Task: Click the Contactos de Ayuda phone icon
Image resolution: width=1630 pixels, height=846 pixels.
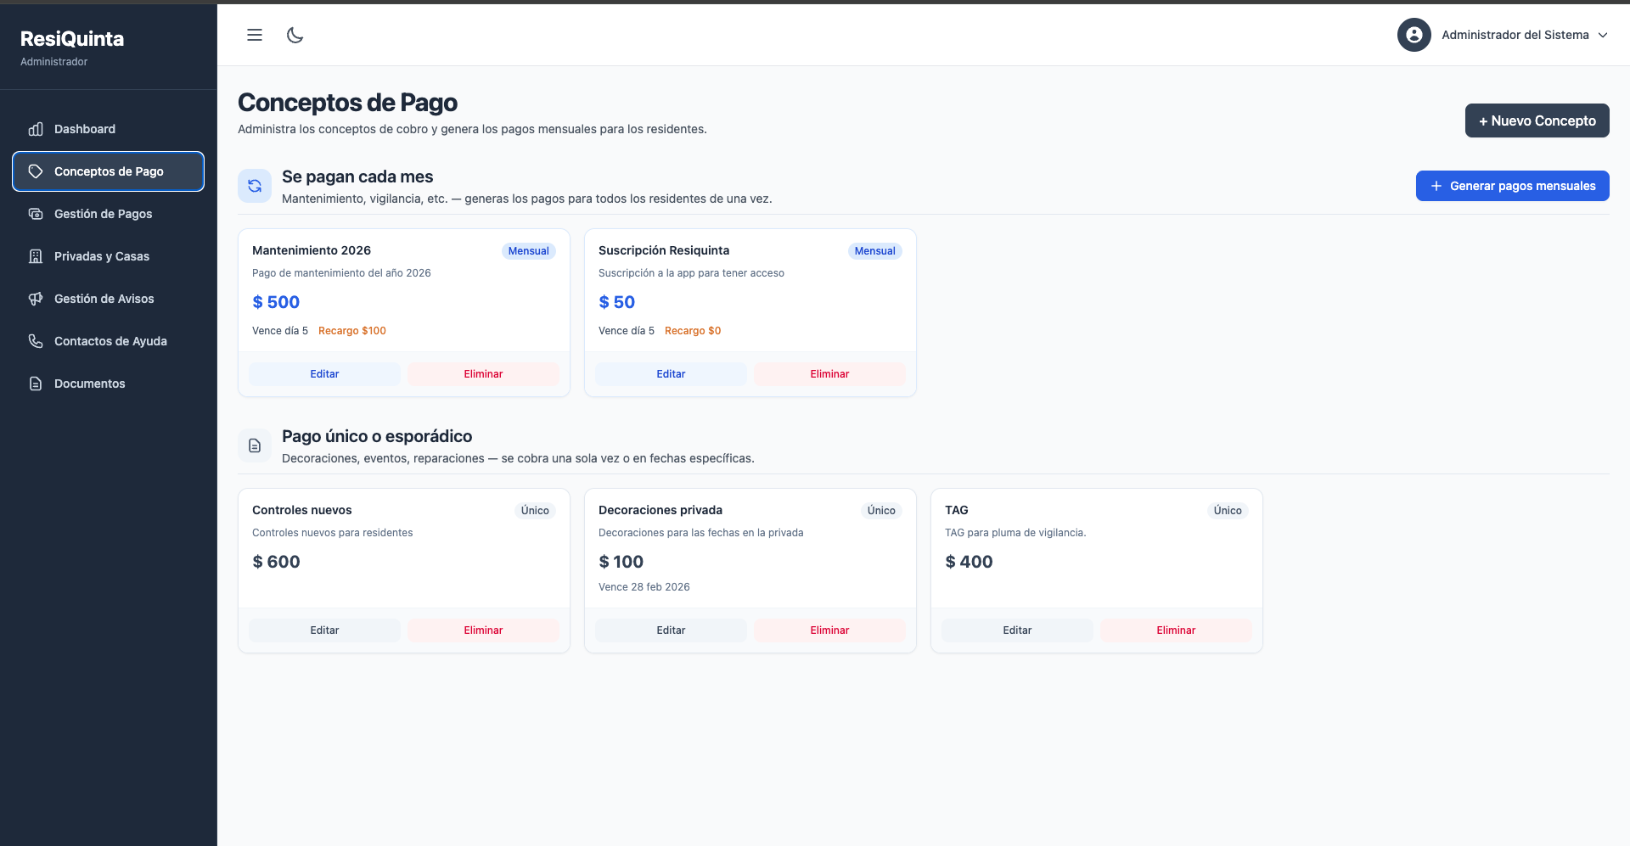Action: click(36, 341)
